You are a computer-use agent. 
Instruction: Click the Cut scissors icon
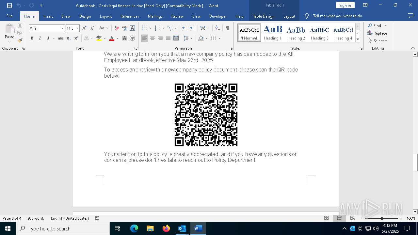click(x=20, y=25)
